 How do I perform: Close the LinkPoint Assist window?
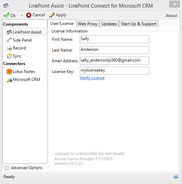pyautogui.click(x=175, y=4)
